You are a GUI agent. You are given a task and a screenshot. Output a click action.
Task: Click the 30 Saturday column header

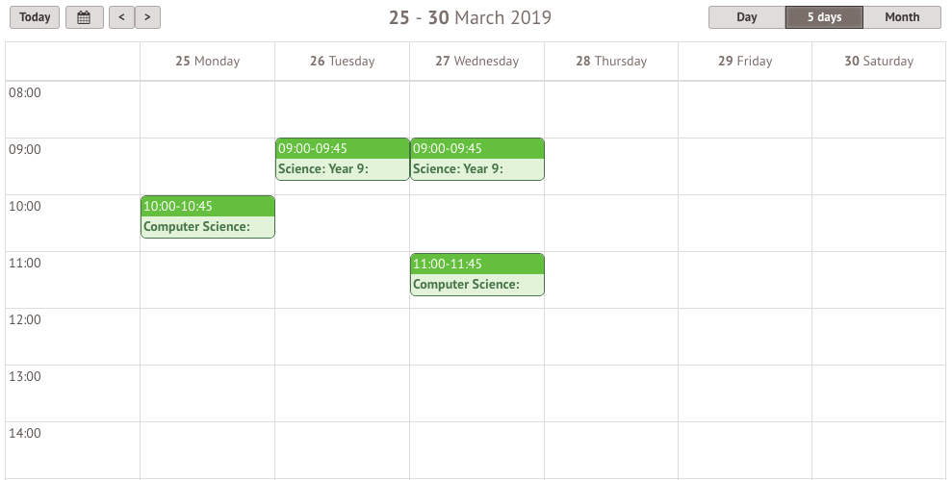879,61
